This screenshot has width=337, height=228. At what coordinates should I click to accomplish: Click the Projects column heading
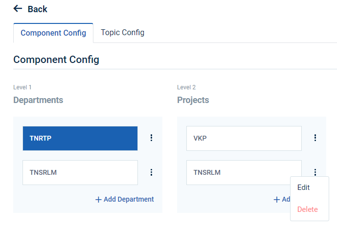point(193,100)
